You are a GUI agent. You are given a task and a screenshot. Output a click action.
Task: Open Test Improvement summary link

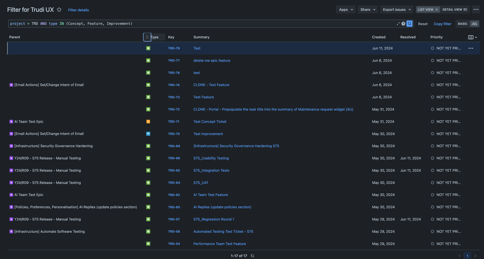tap(208, 134)
